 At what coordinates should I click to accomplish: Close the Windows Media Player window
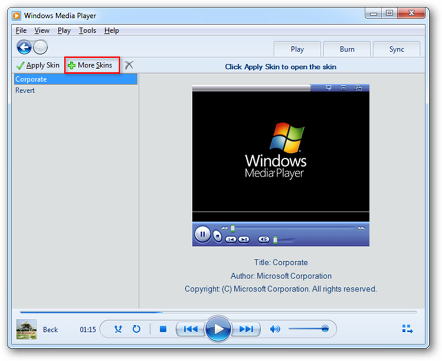(x=411, y=13)
